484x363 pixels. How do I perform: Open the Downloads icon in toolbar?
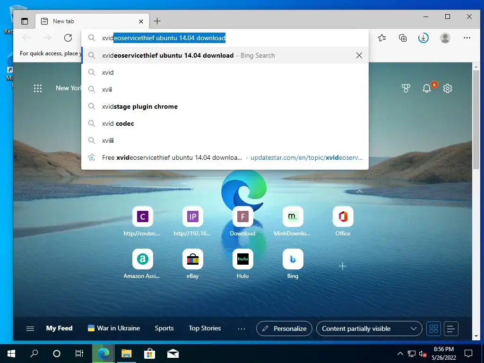coord(423,38)
